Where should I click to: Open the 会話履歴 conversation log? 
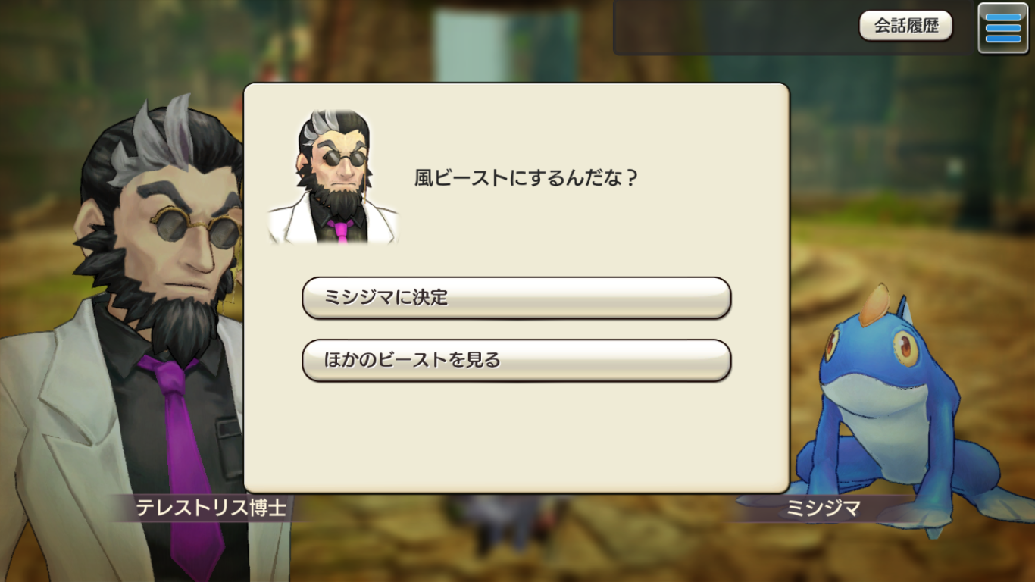tap(905, 26)
